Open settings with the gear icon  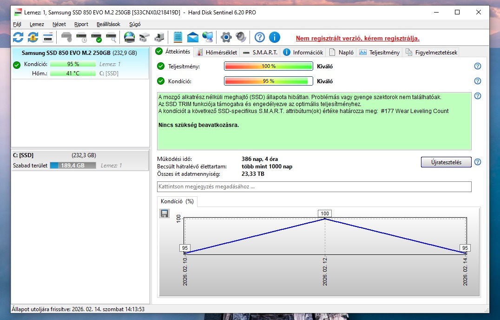tap(226, 37)
